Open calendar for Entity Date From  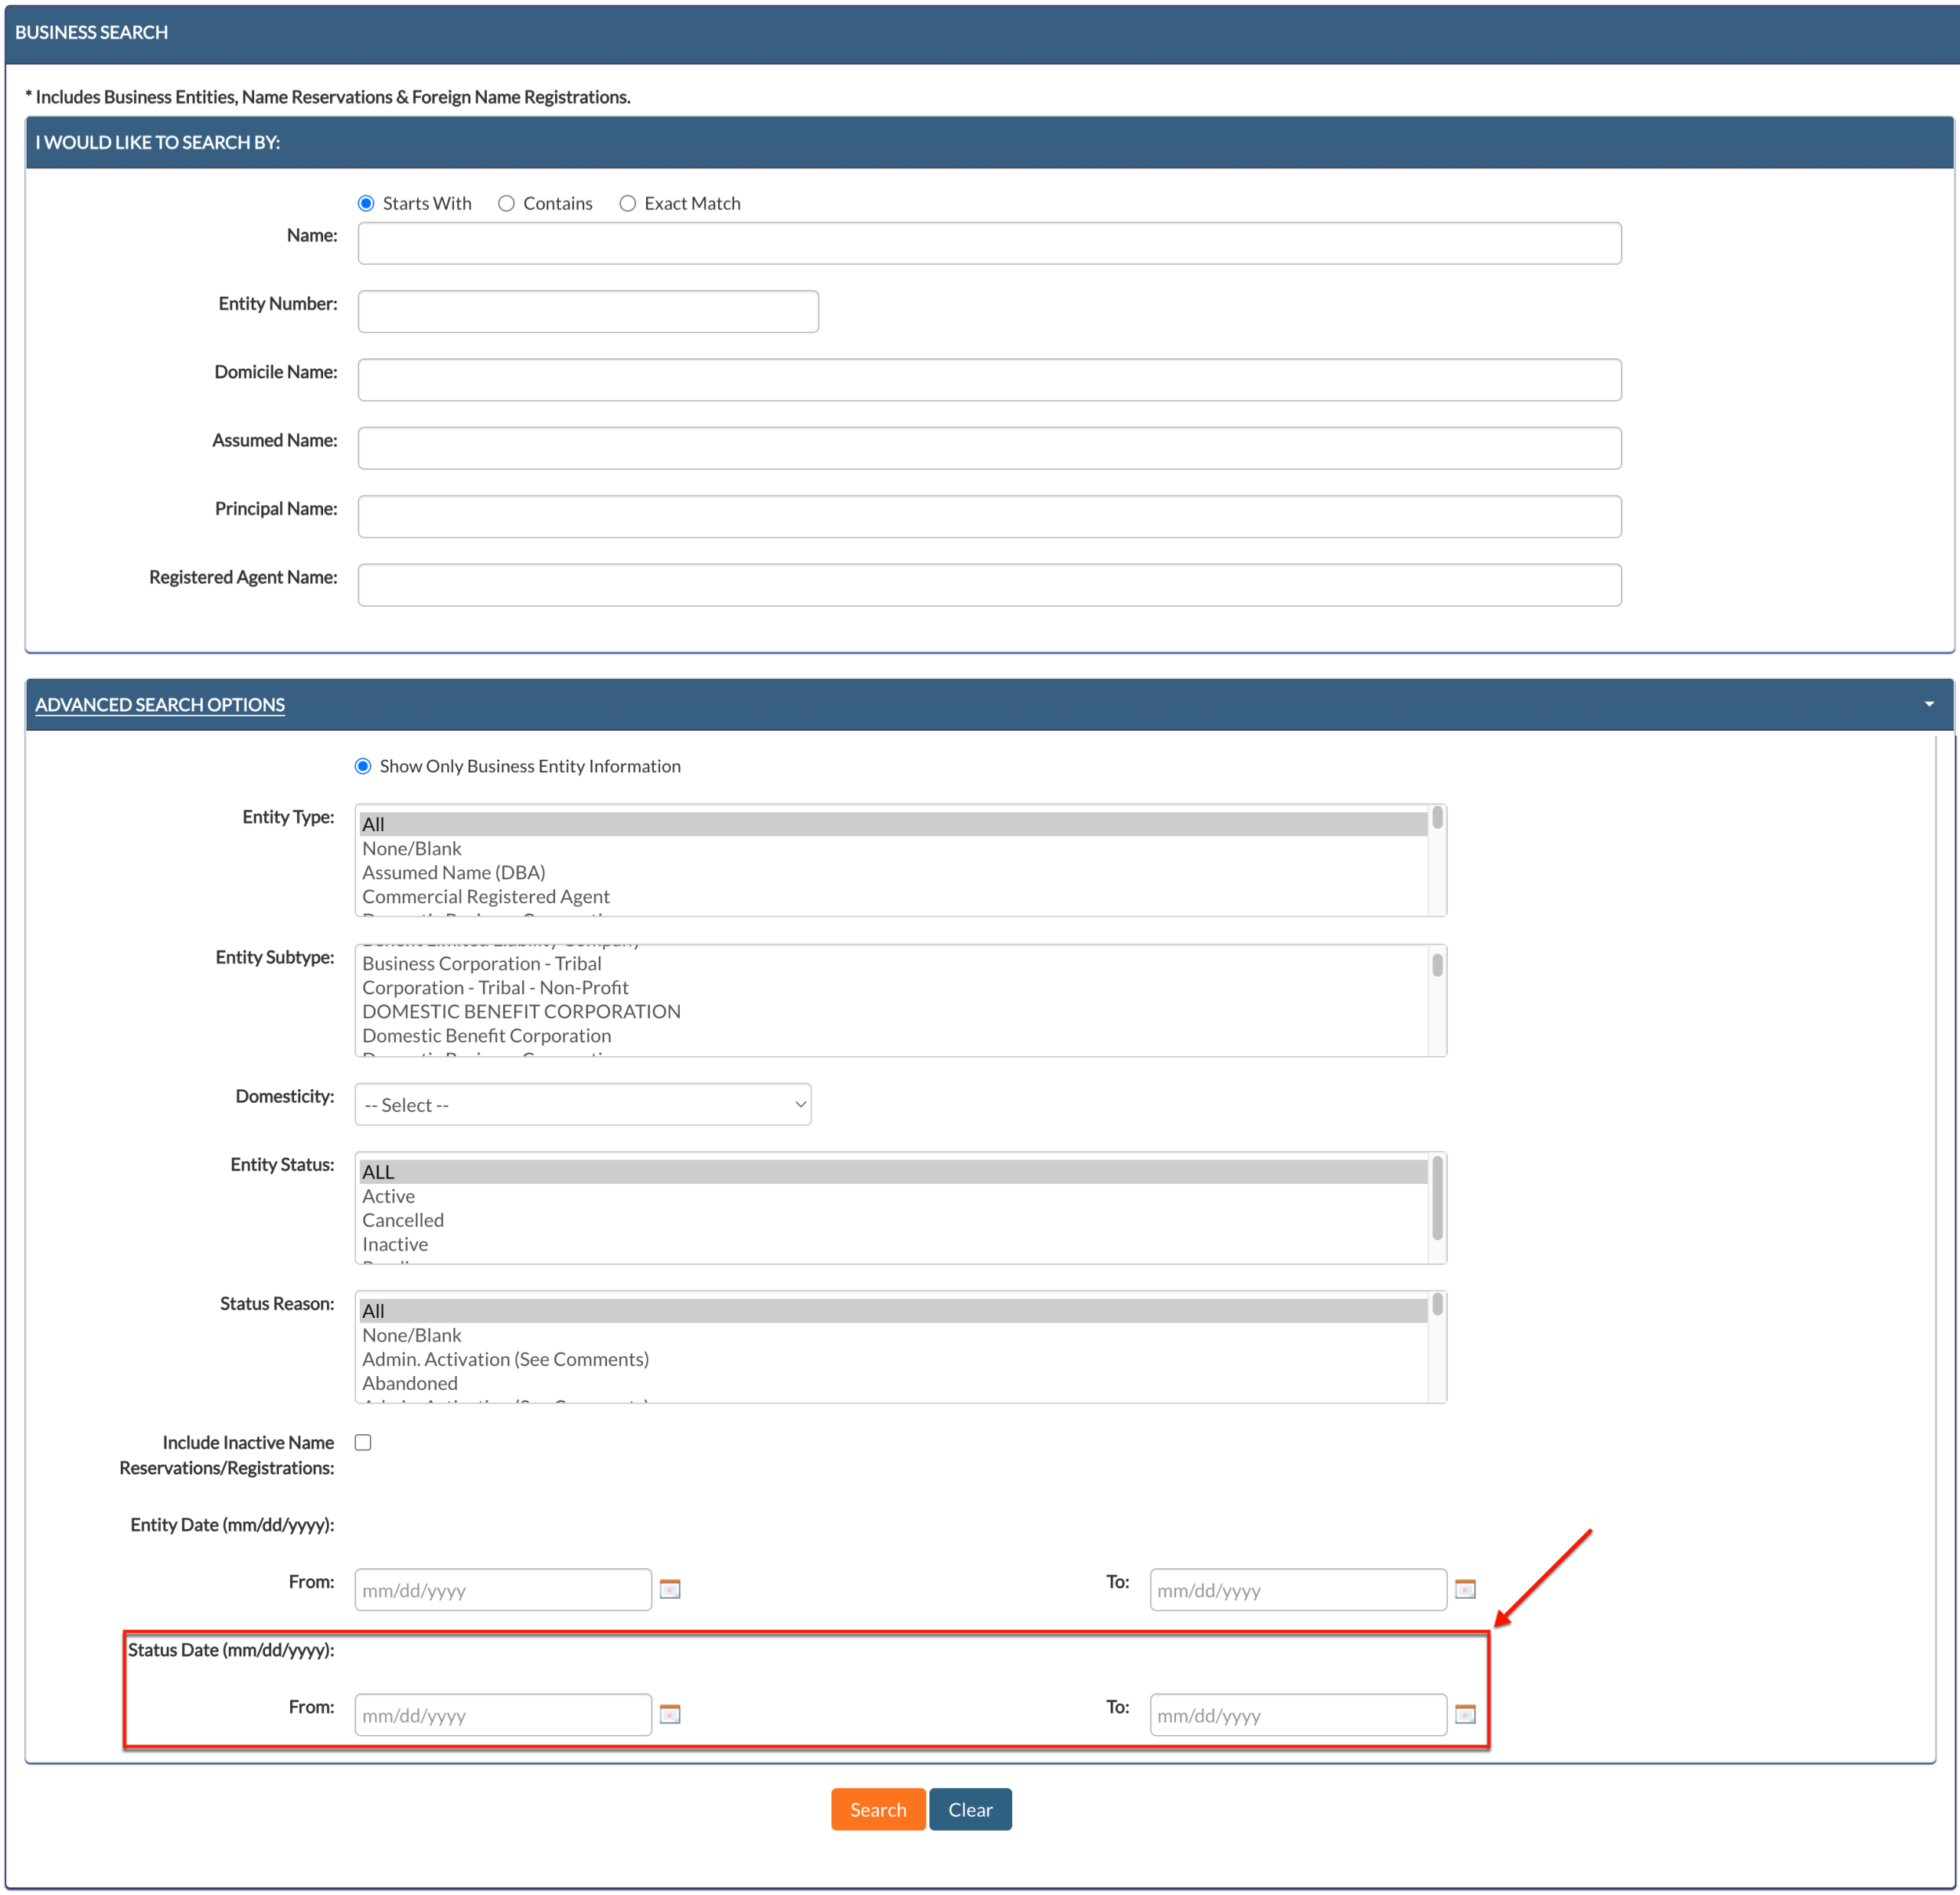(x=670, y=1588)
